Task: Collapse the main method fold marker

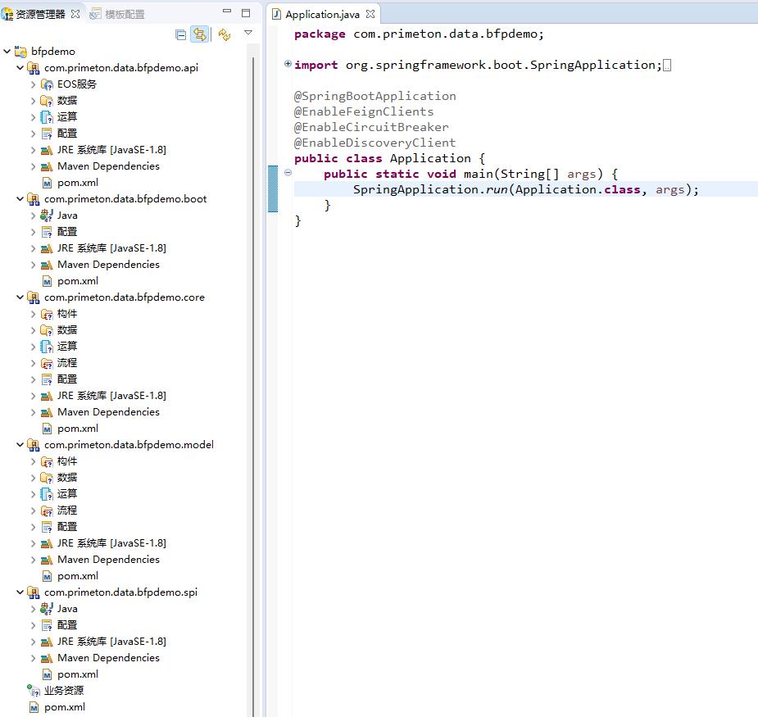Action: click(288, 173)
